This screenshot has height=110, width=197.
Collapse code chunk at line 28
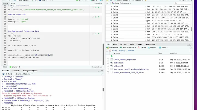pos(7,33)
